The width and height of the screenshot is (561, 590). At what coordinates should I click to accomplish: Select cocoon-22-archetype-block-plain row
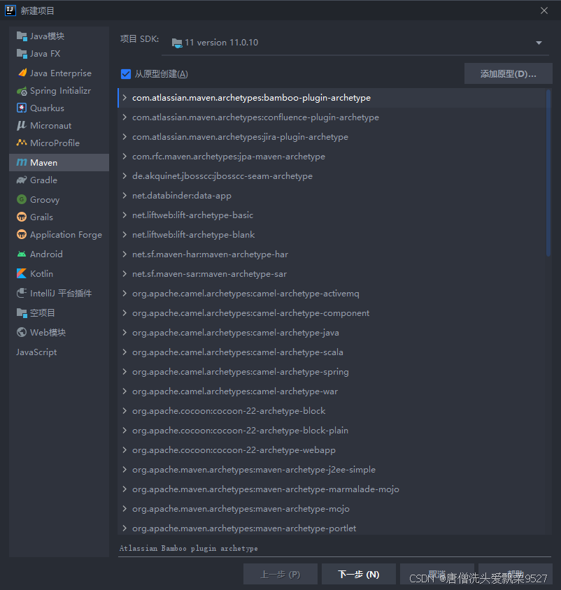click(x=332, y=430)
